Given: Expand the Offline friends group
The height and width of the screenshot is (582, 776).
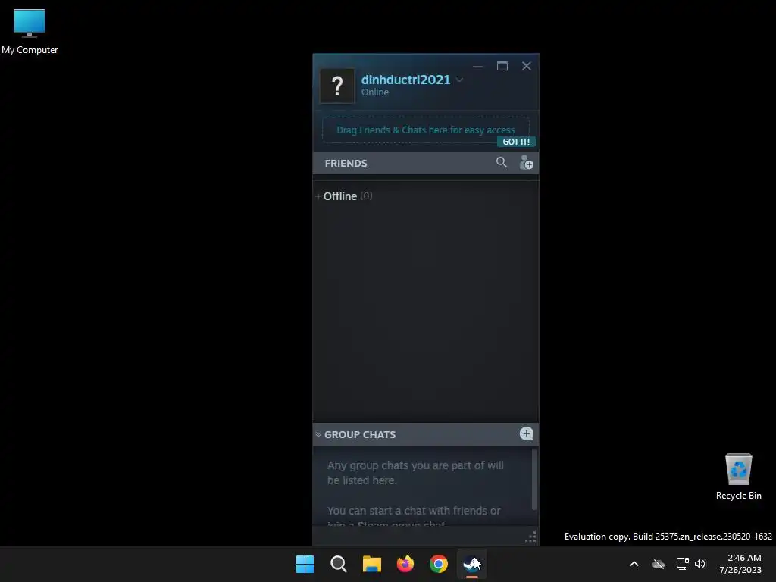Looking at the screenshot, I should tap(318, 196).
